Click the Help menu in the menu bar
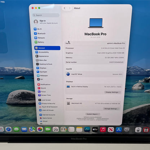The height and width of the screenshot is (150, 150). [x=3, y=2]
